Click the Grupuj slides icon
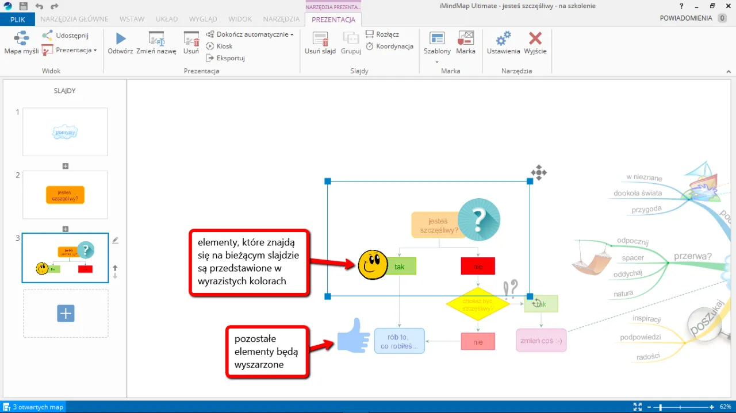 tap(351, 39)
